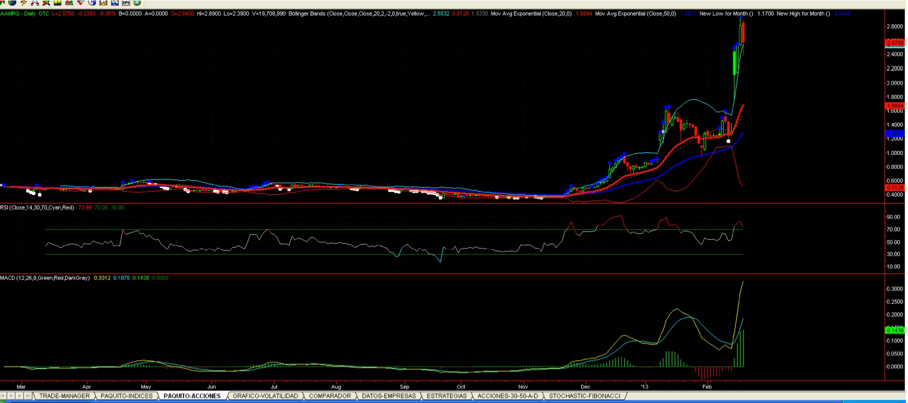The height and width of the screenshot is (403, 908).
Task: Go to the ESTRATEGIAS tab
Action: click(x=447, y=396)
